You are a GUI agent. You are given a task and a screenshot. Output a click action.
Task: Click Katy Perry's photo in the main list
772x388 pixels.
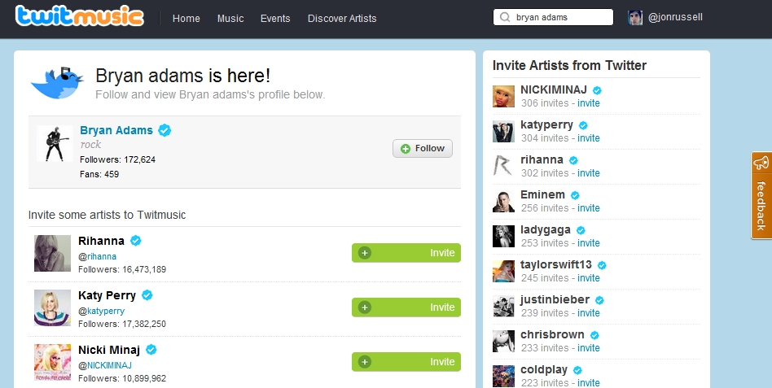52,307
